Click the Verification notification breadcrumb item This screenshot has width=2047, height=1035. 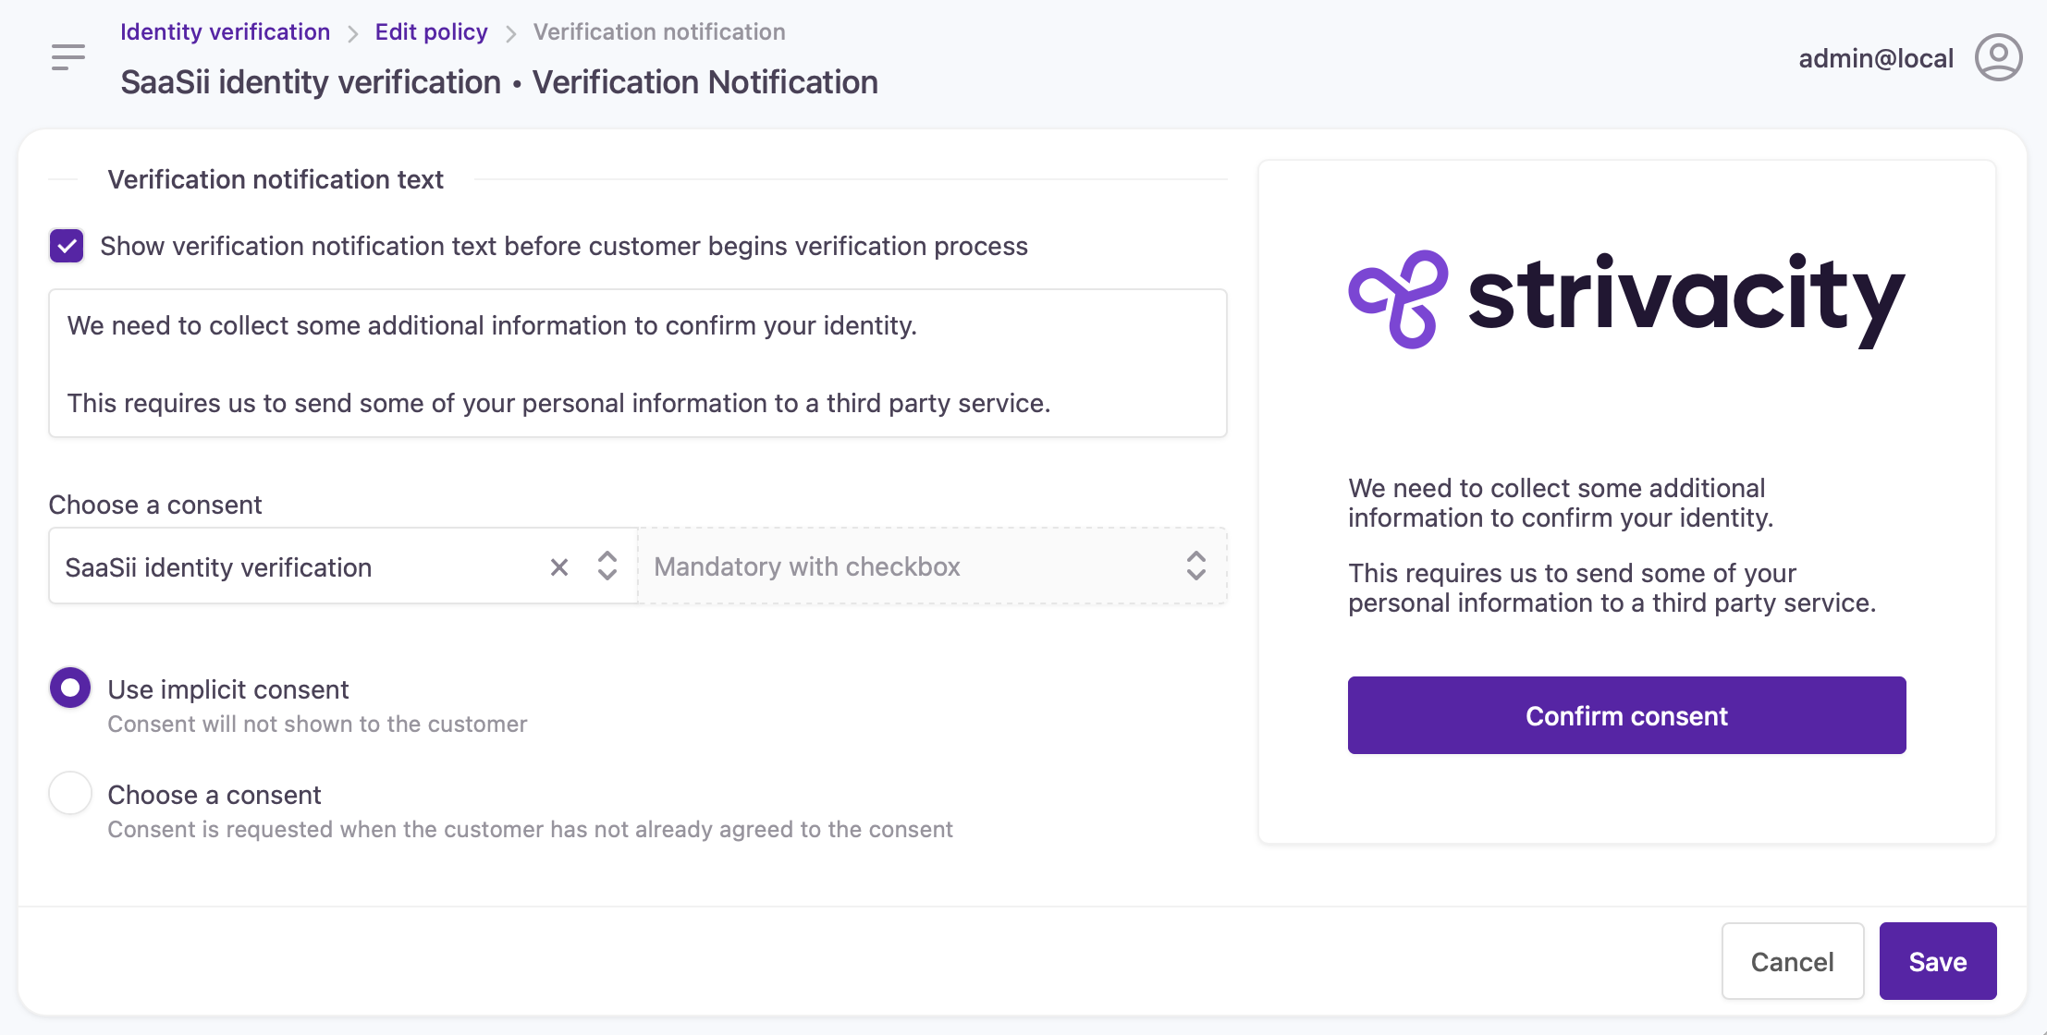tap(659, 32)
